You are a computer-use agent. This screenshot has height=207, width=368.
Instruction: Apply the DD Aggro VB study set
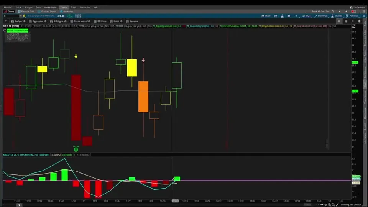[x=58, y=21]
